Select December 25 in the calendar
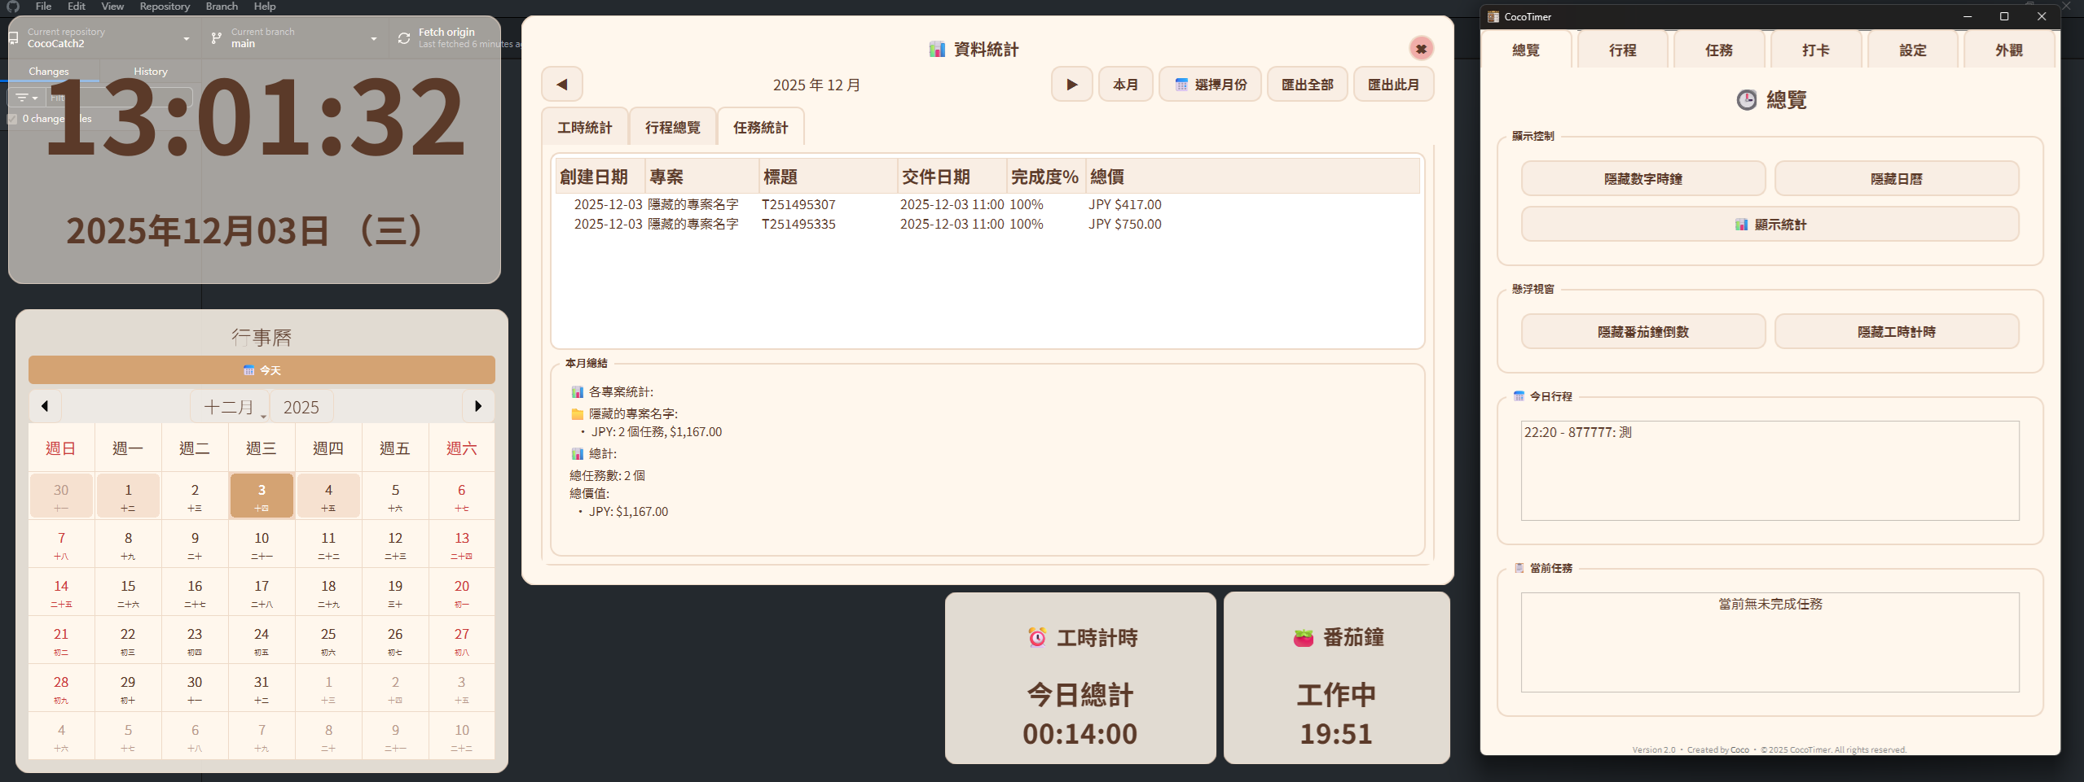The height and width of the screenshot is (782, 2084). 328,640
